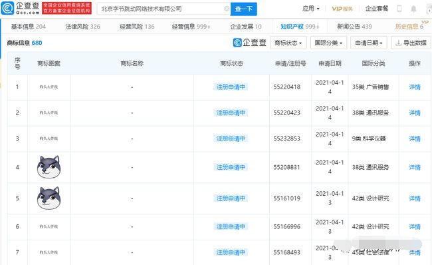Open 详情 for trademark 55220418
This screenshot has height=265, width=432.
415,87
